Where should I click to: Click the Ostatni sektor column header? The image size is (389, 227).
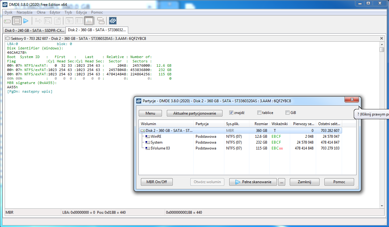(x=329, y=124)
